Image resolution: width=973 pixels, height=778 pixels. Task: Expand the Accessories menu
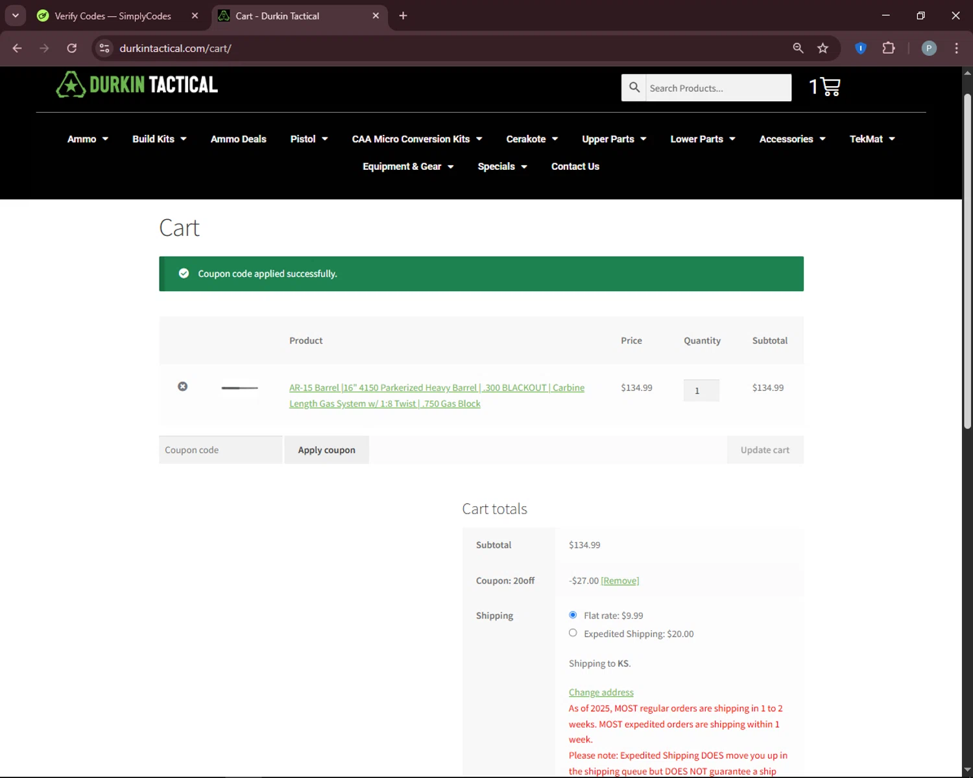tap(793, 139)
